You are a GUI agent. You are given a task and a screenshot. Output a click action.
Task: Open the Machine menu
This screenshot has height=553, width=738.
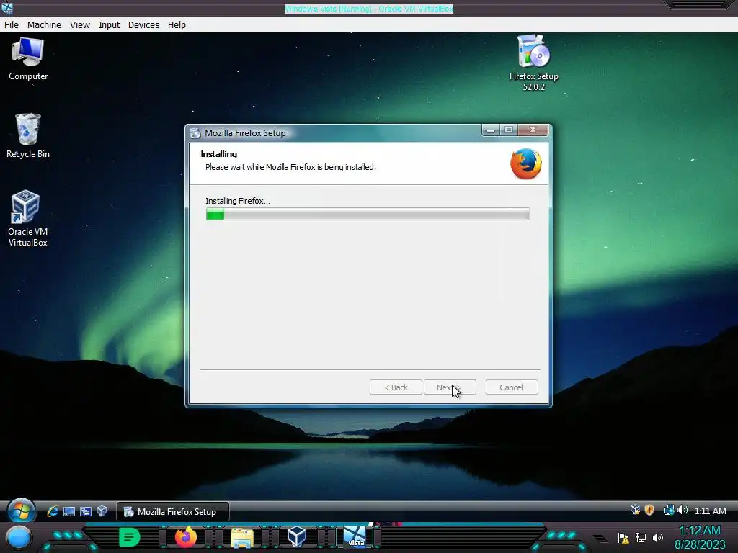[x=44, y=25]
